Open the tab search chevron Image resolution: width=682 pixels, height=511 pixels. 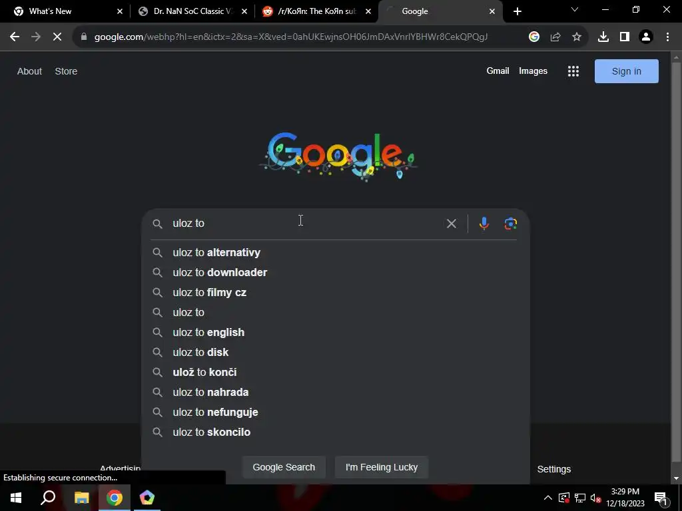click(x=575, y=9)
